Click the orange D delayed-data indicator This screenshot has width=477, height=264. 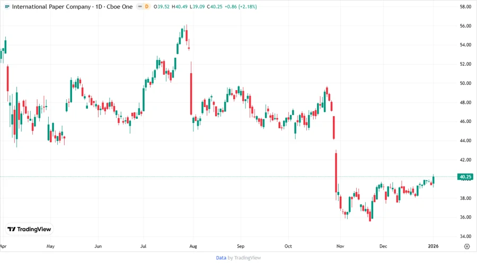147,7
